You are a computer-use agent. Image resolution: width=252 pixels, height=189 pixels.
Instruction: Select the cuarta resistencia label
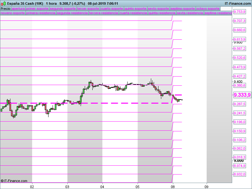pyautogui.click(x=133, y=13)
